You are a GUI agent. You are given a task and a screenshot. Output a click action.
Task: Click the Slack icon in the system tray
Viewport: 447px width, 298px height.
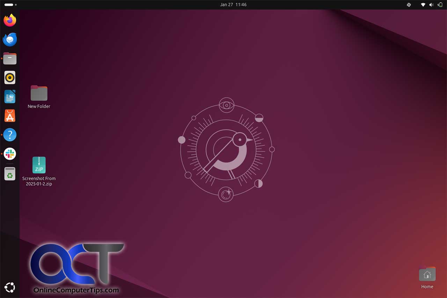tap(408, 5)
